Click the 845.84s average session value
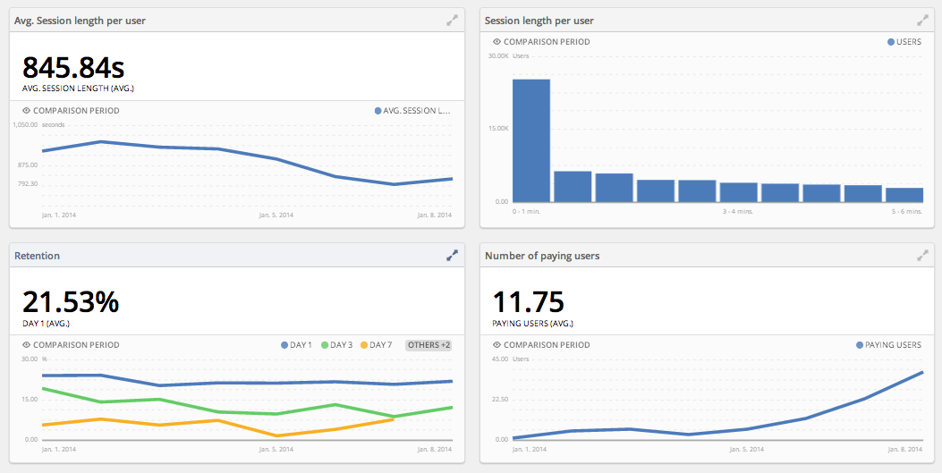Image resolution: width=942 pixels, height=473 pixels. (x=73, y=68)
